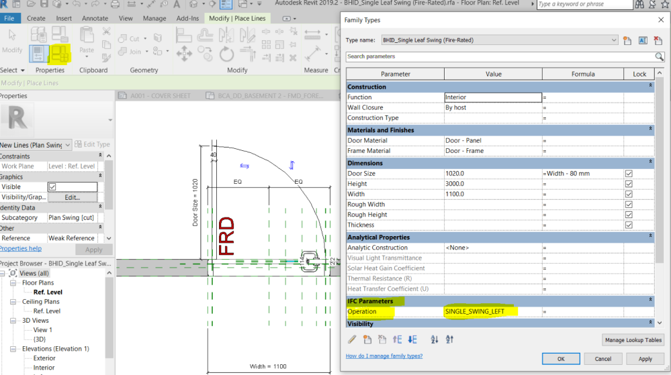This screenshot has width=671, height=375.
Task: Sort parameters in ascending order
Action: coord(434,340)
